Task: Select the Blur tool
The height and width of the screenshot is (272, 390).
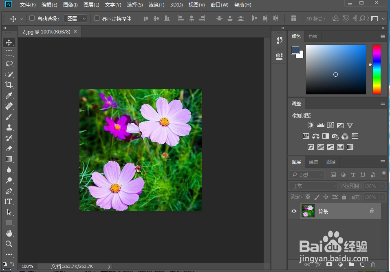Action: point(9,170)
